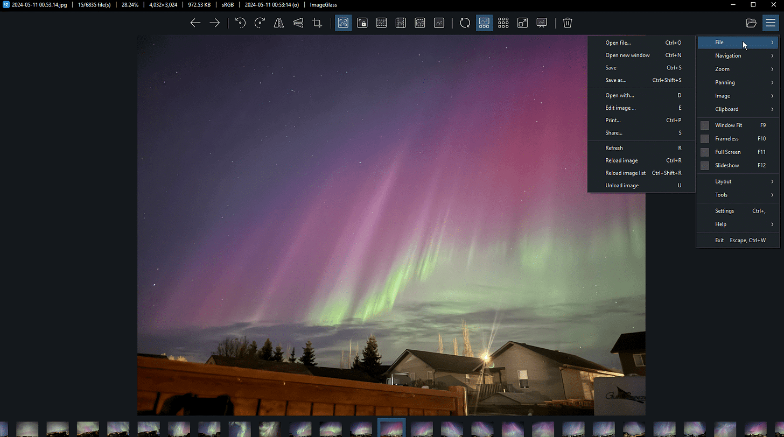
Task: Click the circular-arrows Refresh toolbar icon
Action: pyautogui.click(x=465, y=23)
